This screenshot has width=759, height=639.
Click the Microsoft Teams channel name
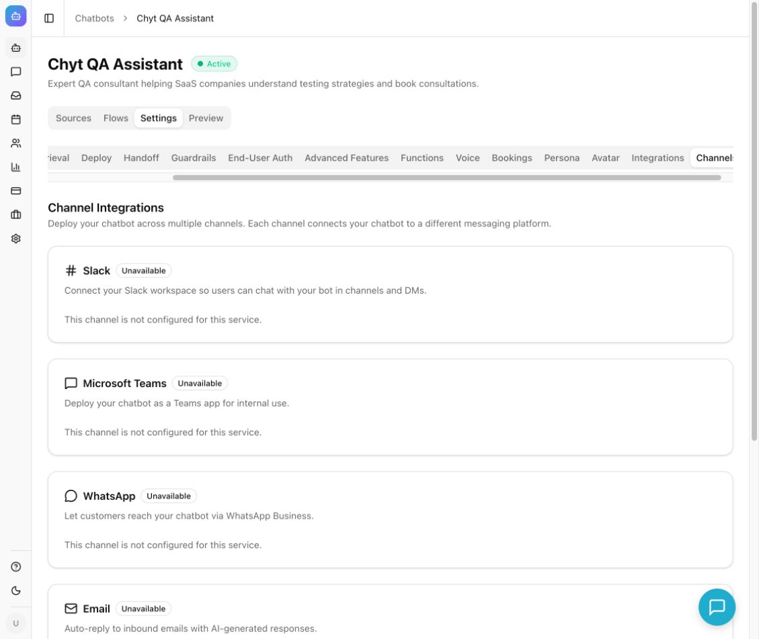tap(124, 383)
